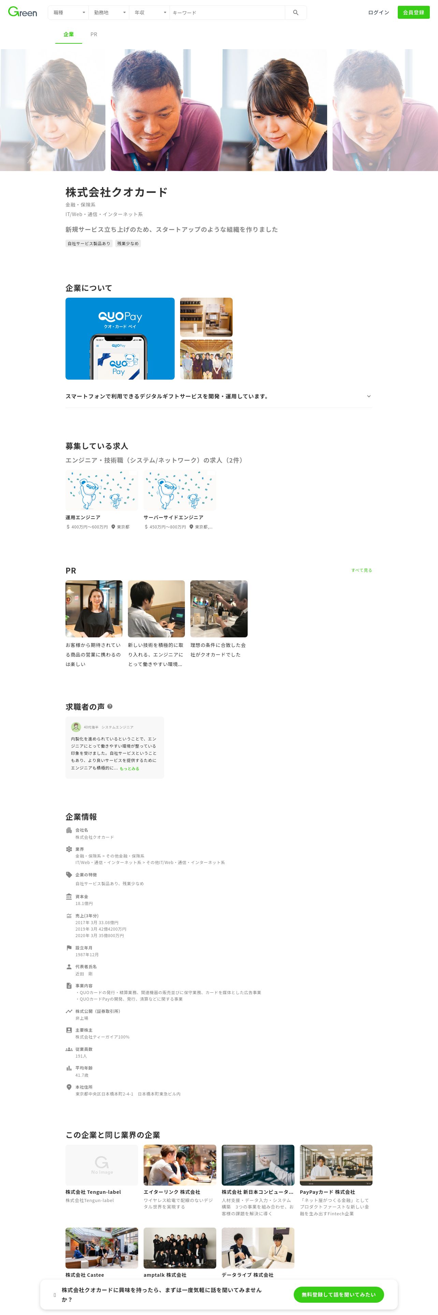The image size is (438, 1315).
Task: Click the 自社サービス製品あり tag
Action: point(89,244)
